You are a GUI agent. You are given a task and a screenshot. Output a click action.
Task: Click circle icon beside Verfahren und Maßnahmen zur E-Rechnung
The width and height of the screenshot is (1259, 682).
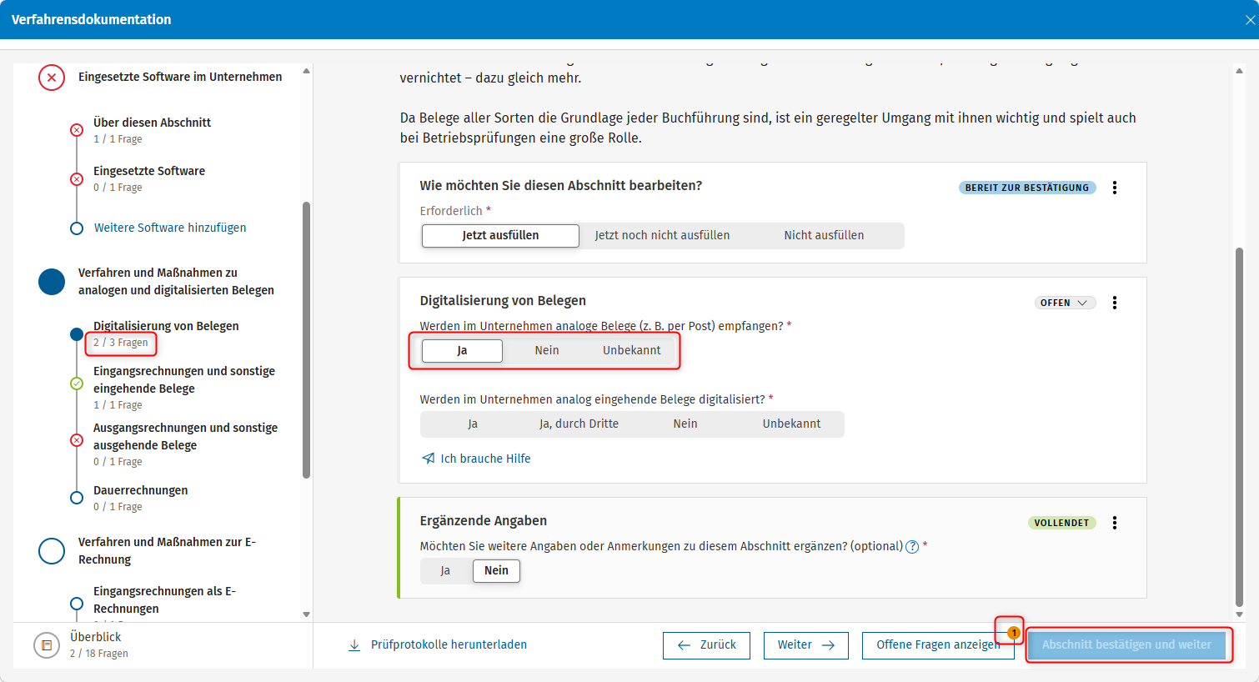[x=52, y=551]
